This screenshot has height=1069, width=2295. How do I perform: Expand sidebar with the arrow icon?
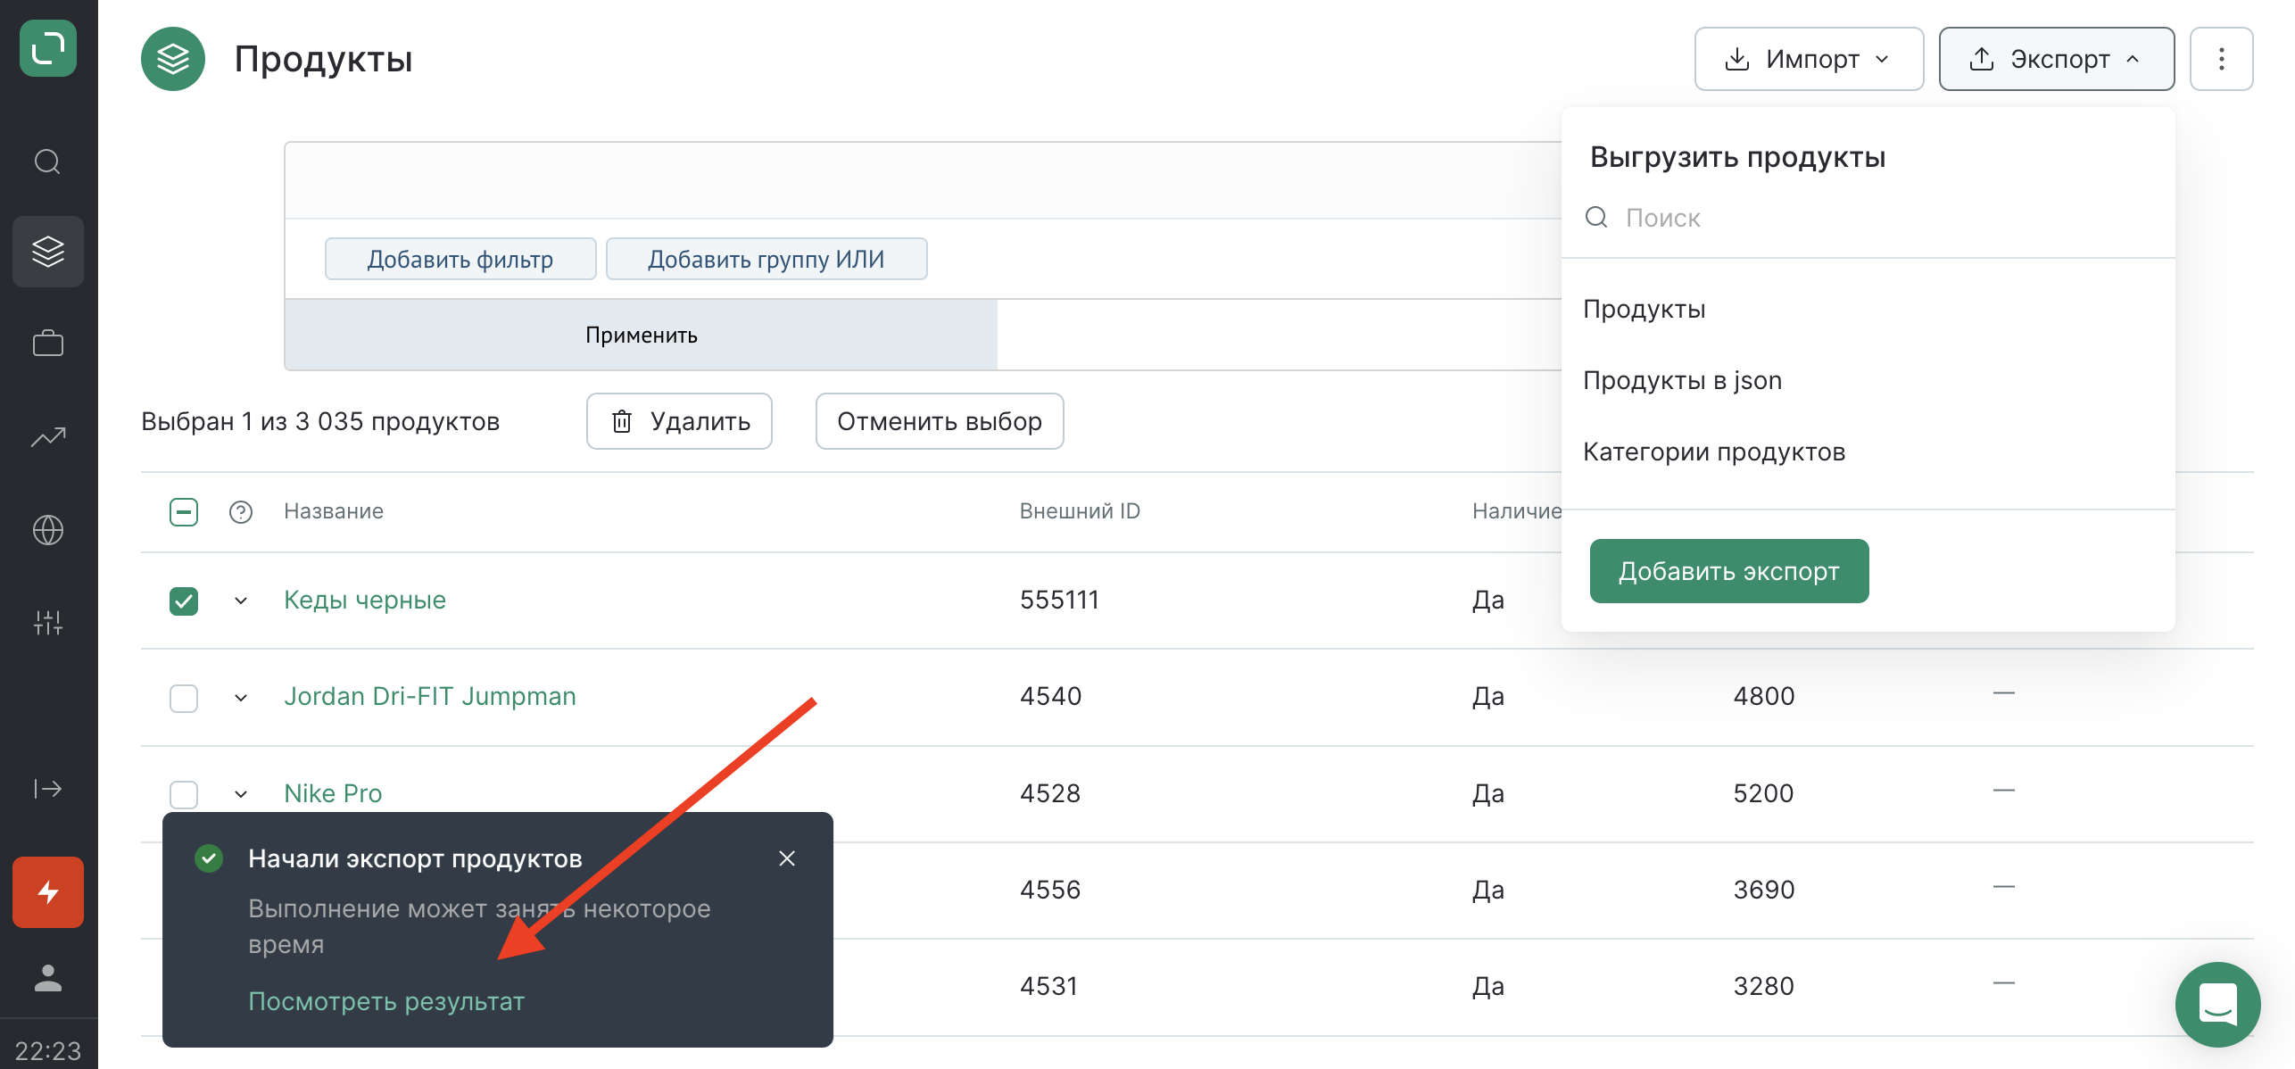48,789
